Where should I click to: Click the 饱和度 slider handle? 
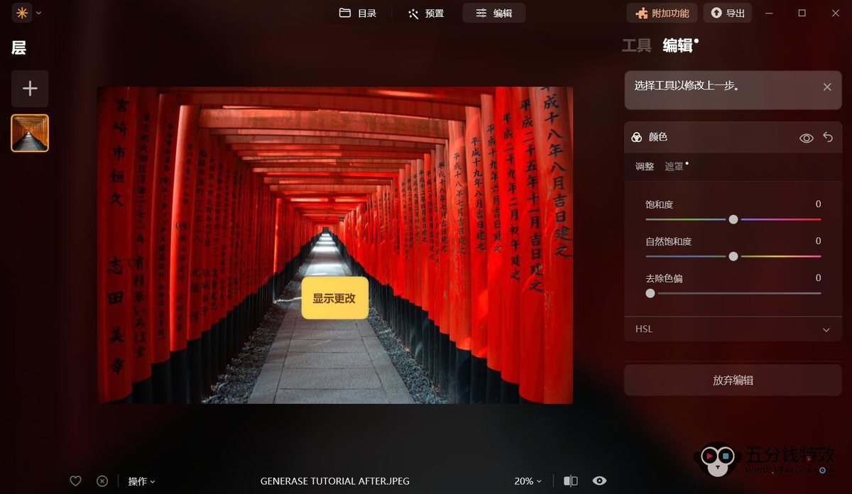click(x=733, y=219)
